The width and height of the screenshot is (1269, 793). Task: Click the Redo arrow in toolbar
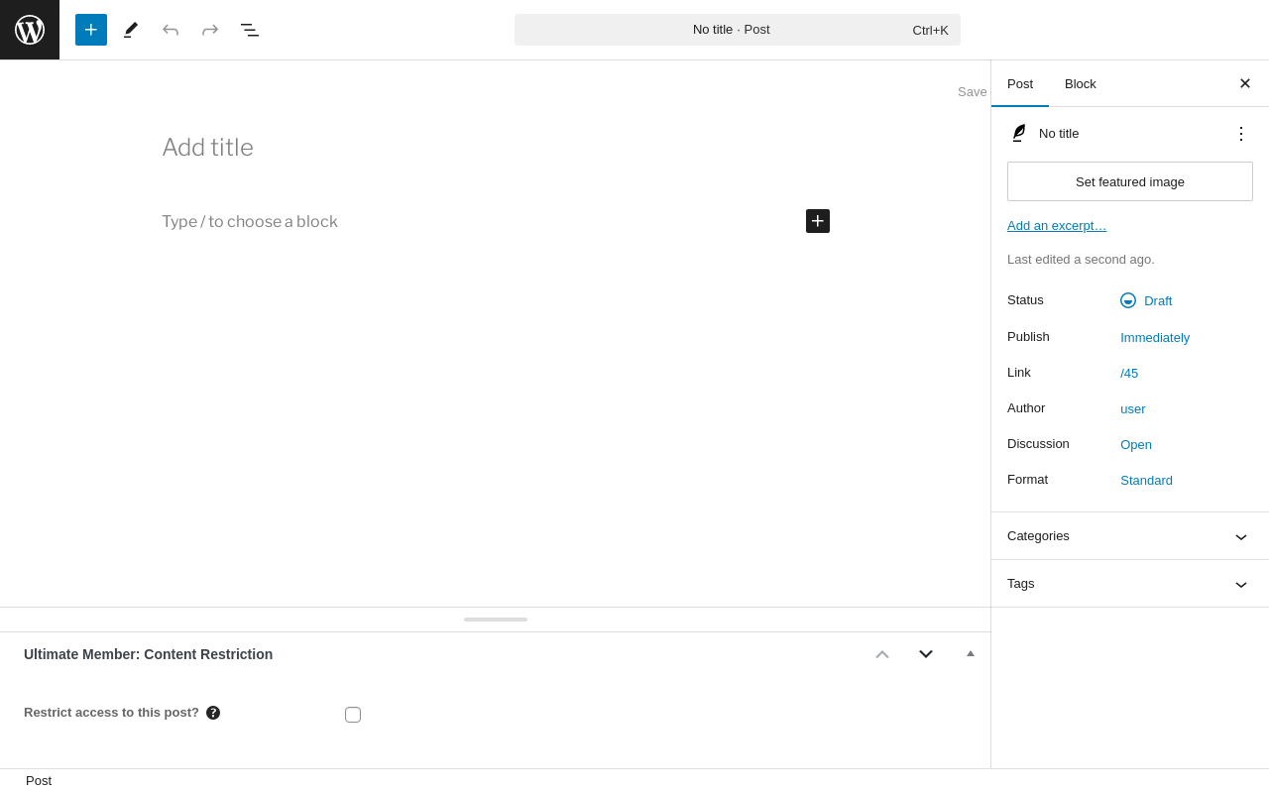pyautogui.click(x=210, y=30)
